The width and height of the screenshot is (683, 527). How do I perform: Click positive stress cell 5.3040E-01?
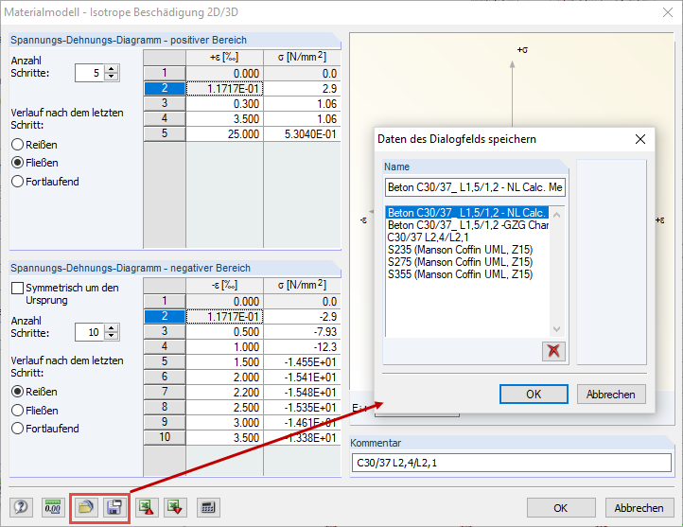click(302, 133)
